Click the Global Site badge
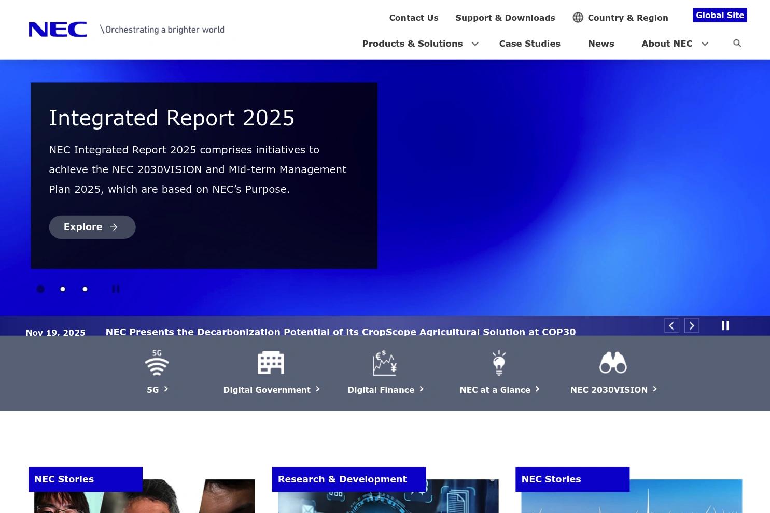770x513 pixels. click(x=720, y=15)
